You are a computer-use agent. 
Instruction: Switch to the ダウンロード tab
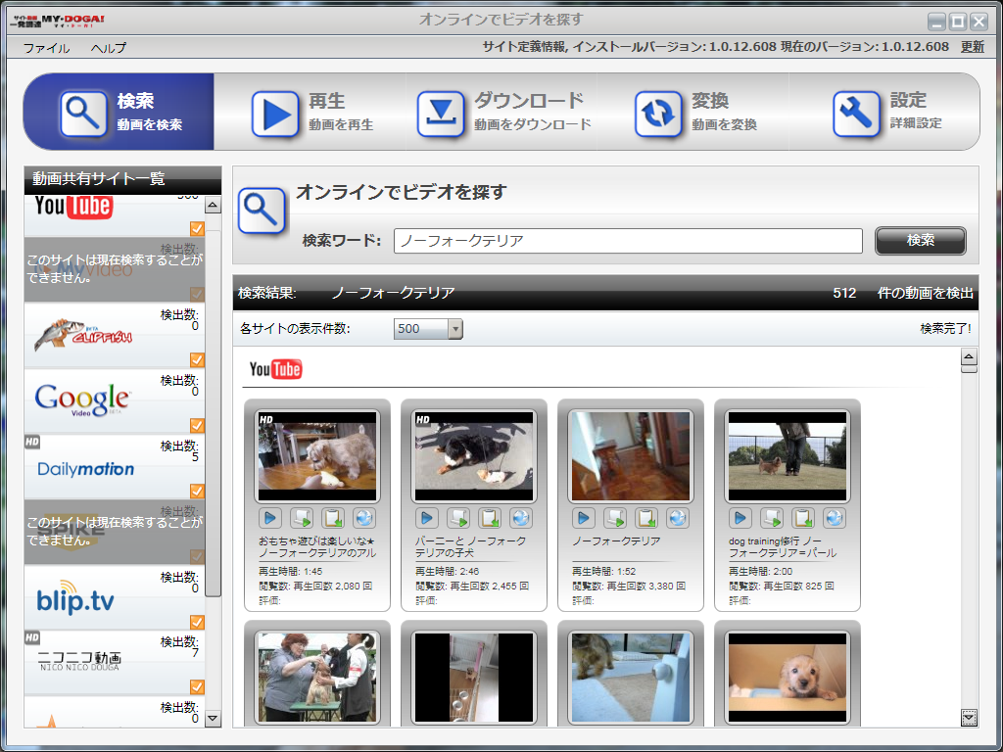point(501,112)
